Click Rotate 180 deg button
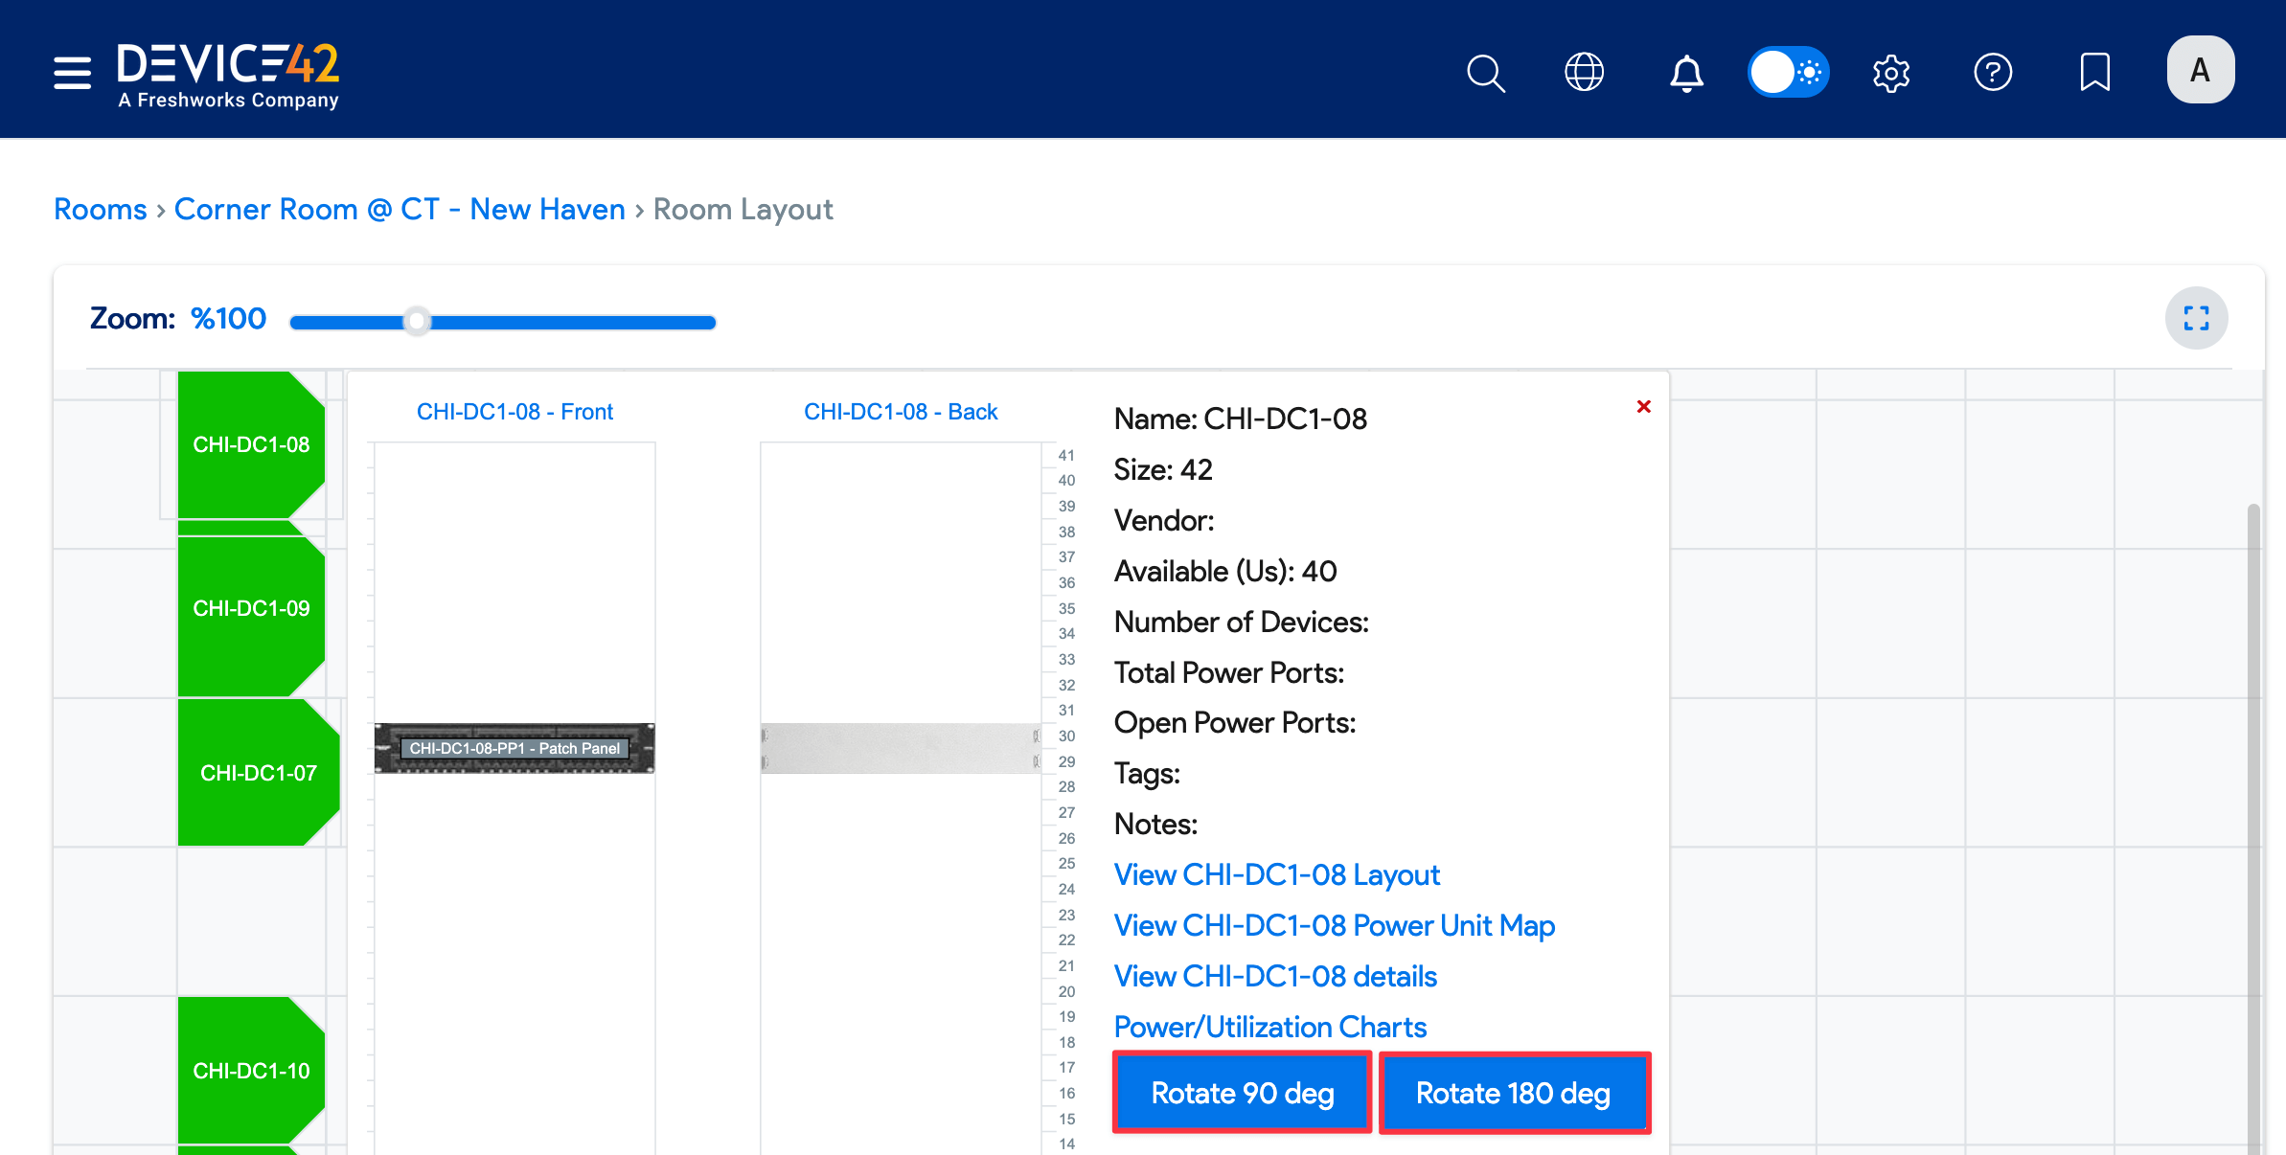This screenshot has height=1155, width=2286. 1514,1093
